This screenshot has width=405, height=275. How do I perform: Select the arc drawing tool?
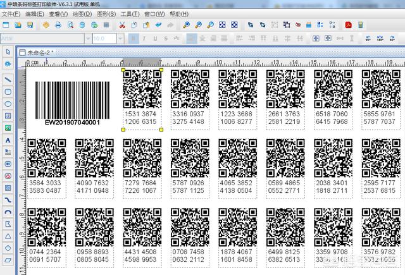point(8,212)
